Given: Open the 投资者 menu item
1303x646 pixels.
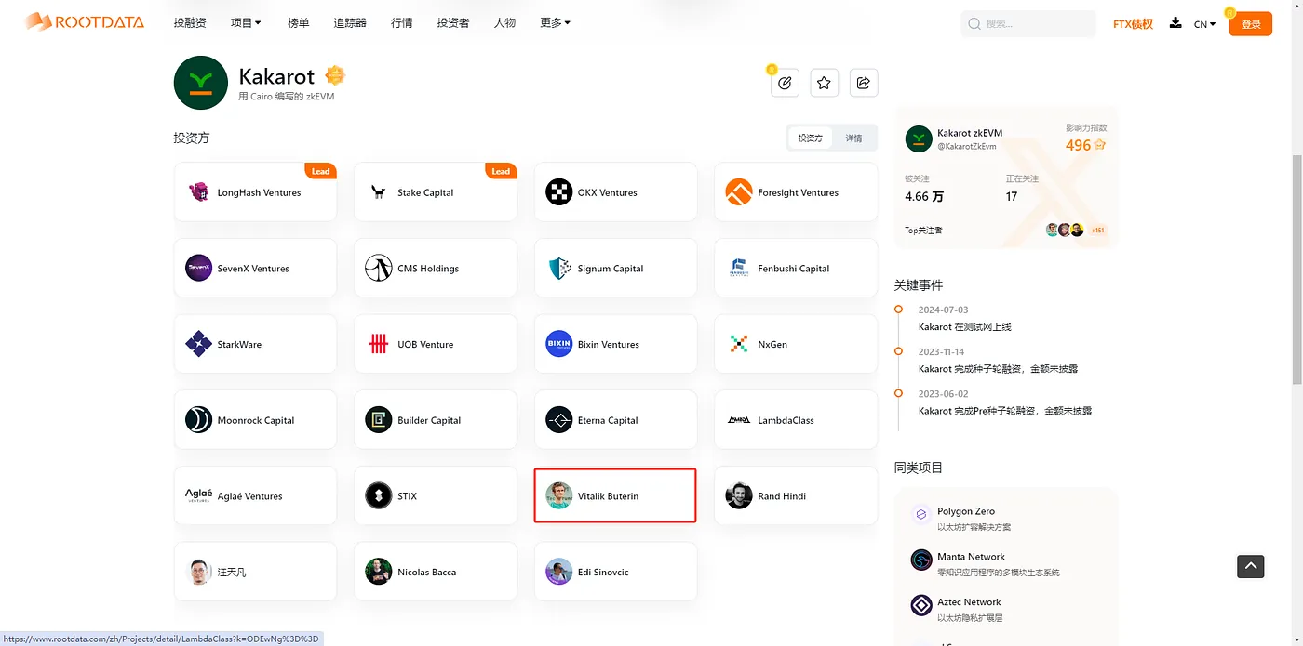Looking at the screenshot, I should pyautogui.click(x=453, y=23).
